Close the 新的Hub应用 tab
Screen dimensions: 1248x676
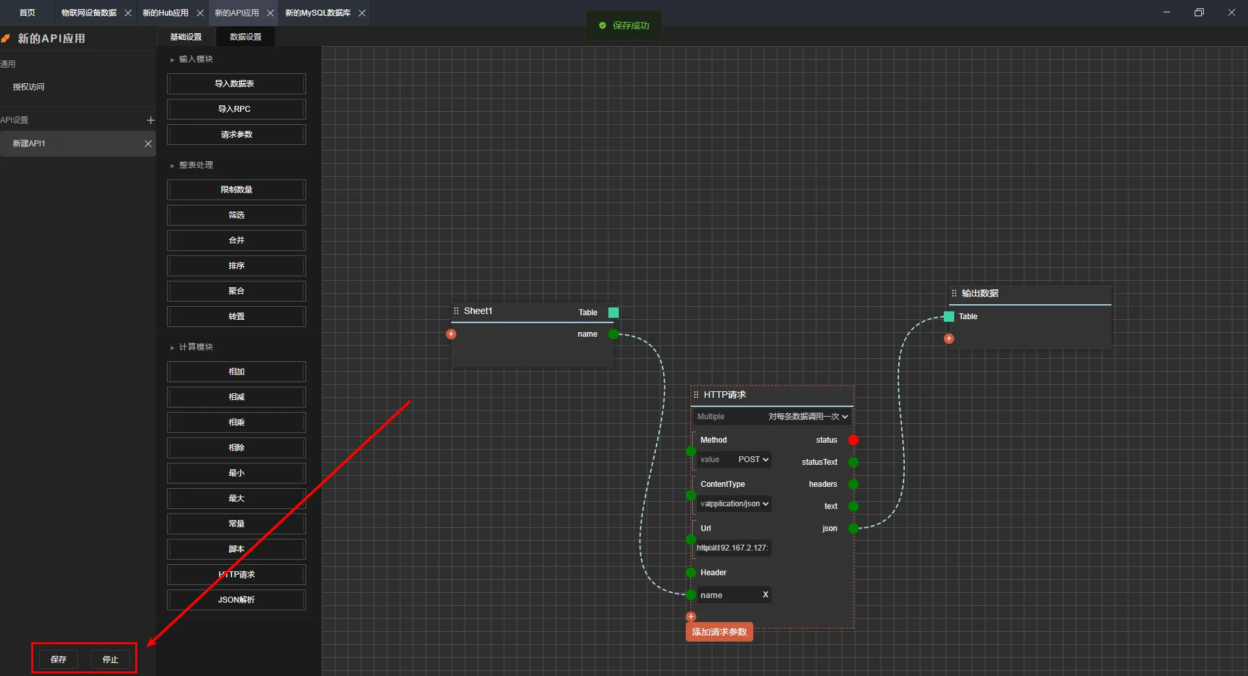click(200, 13)
